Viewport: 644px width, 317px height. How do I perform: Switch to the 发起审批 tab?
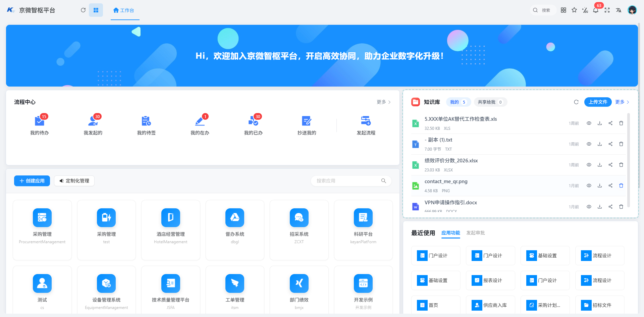[476, 233]
